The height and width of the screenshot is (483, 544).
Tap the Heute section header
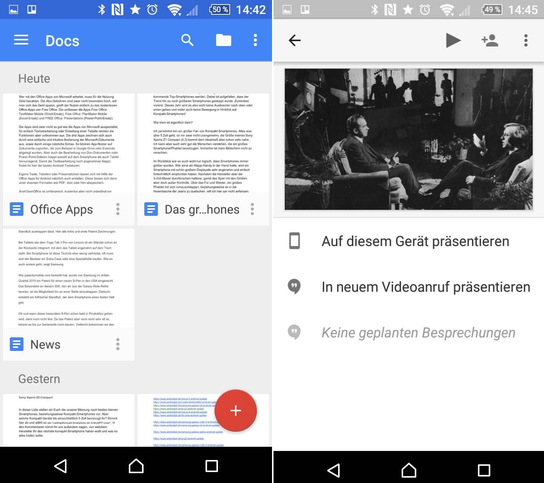34,78
